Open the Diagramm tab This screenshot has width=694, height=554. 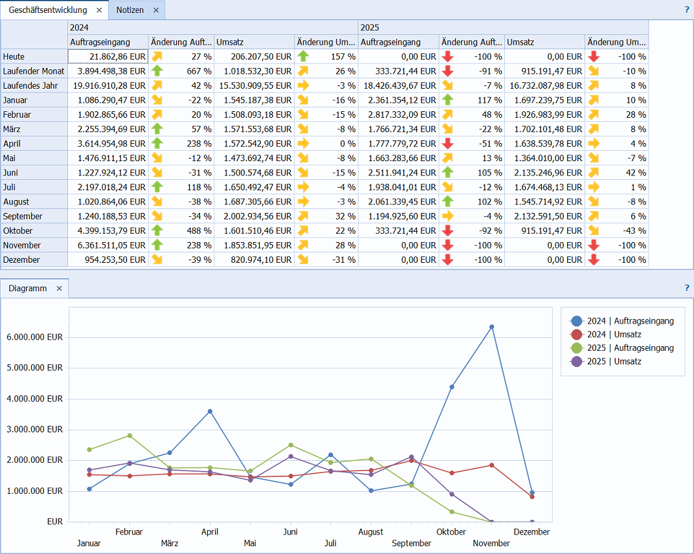click(x=27, y=289)
